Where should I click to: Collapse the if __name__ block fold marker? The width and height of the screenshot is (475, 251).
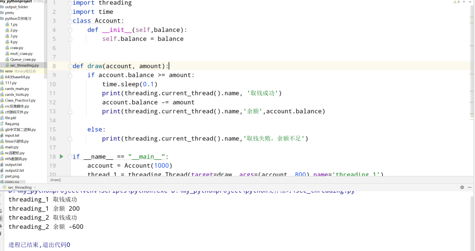pyautogui.click(x=70, y=157)
